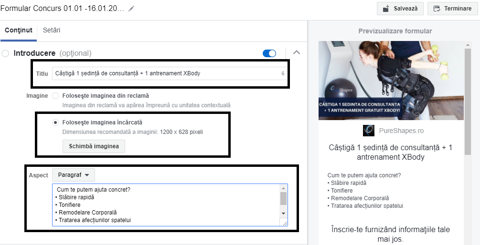Viewport: 480px width, 245px height.
Task: Open the Paragraf aspect dropdown
Action: pos(74,175)
